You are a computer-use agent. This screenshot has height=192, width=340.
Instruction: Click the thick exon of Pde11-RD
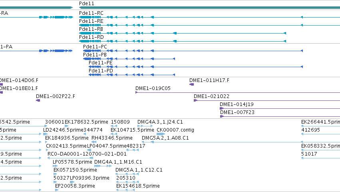pyautogui.click(x=84, y=41)
